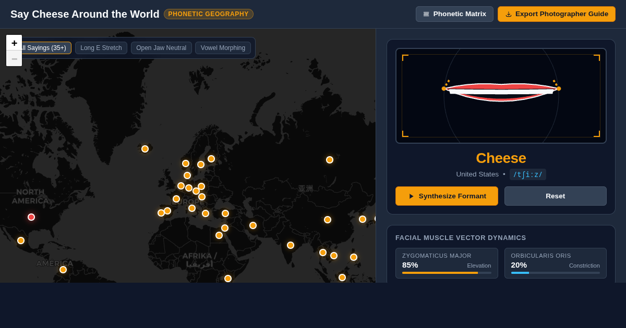Select the marker in central China
The height and width of the screenshot is (328, 626).
tap(328, 220)
